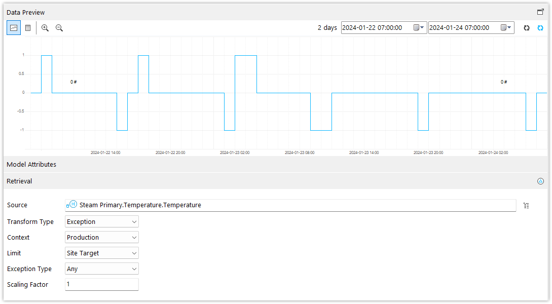Zoom out of the data preview chart
The image size is (552, 304).
pyautogui.click(x=59, y=28)
